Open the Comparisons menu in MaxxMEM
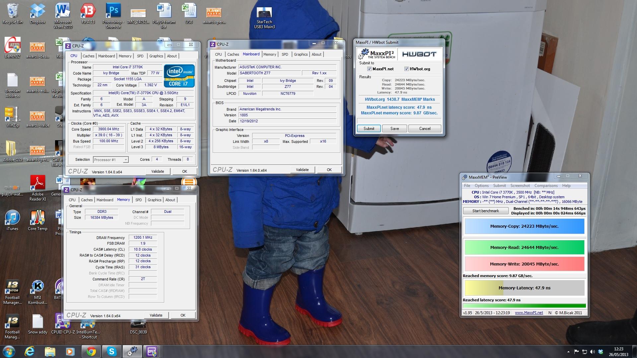This screenshot has height=358, width=637. [546, 186]
